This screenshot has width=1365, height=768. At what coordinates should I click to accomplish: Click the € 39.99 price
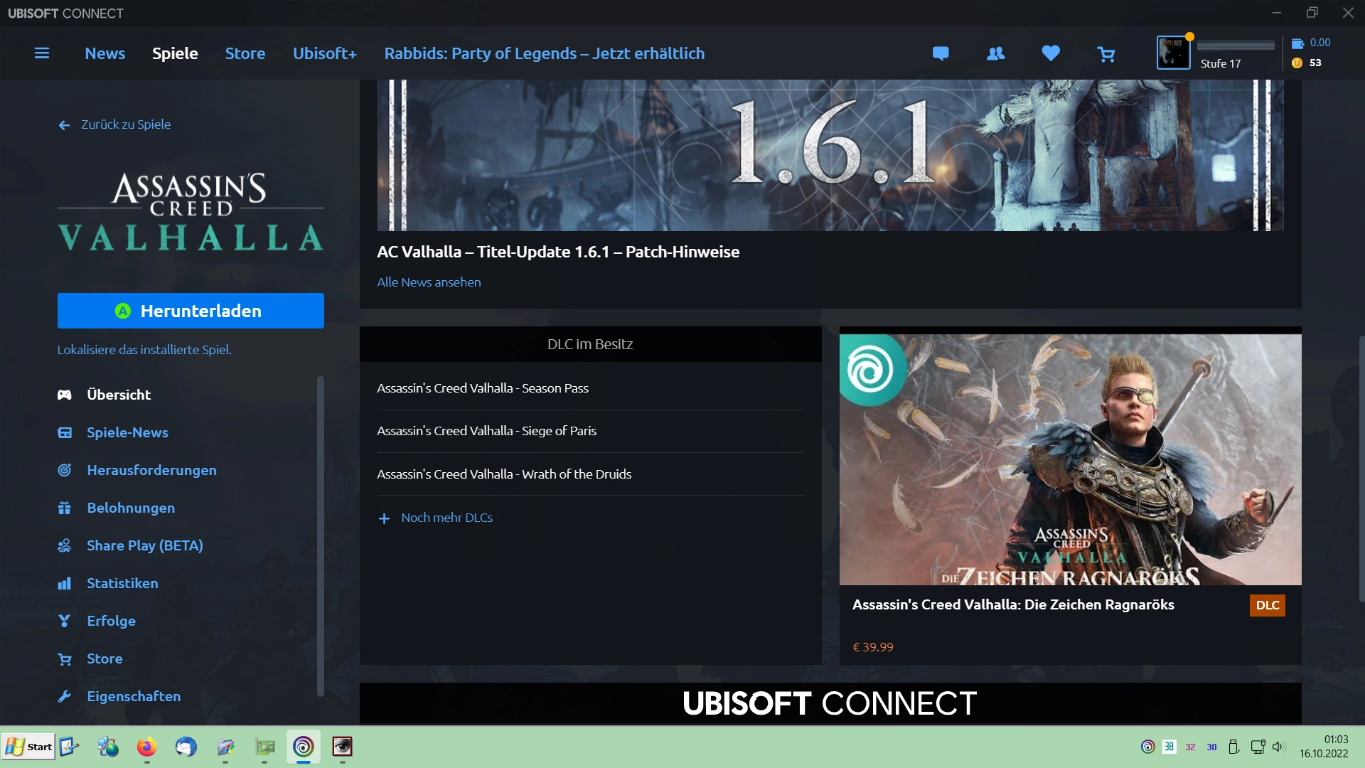[873, 647]
